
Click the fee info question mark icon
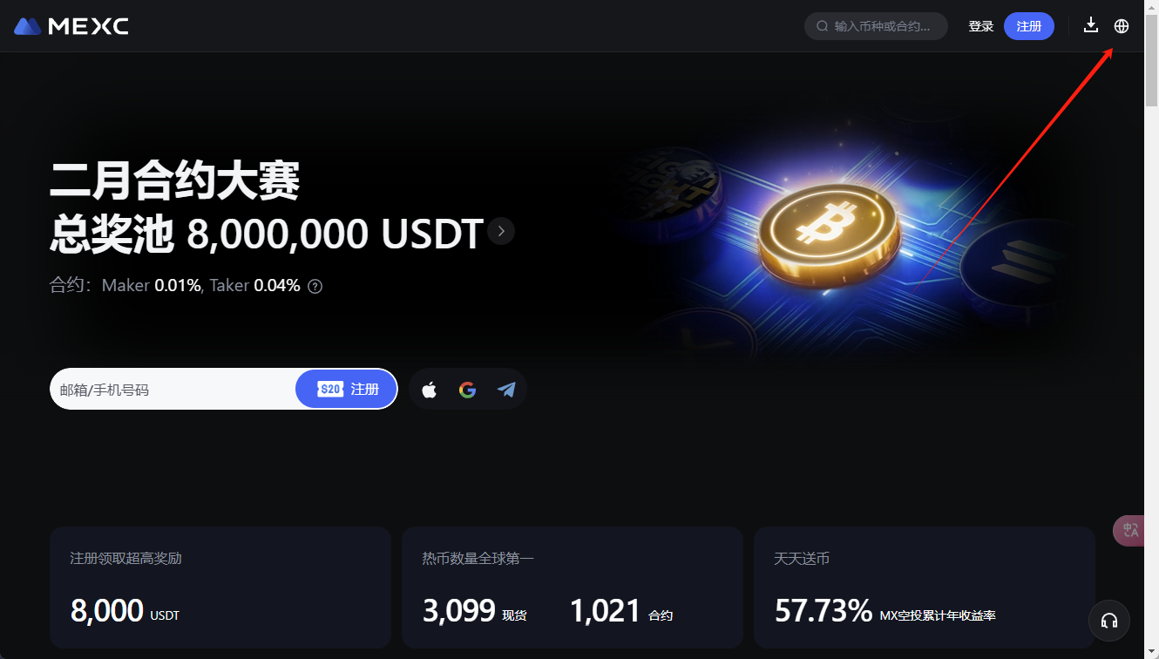315,286
